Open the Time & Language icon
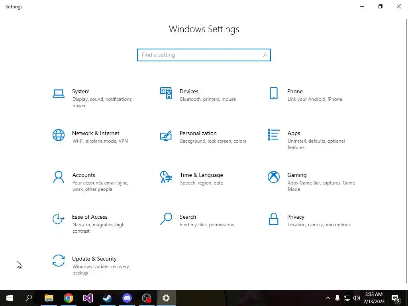The height and width of the screenshot is (306, 408). (166, 177)
